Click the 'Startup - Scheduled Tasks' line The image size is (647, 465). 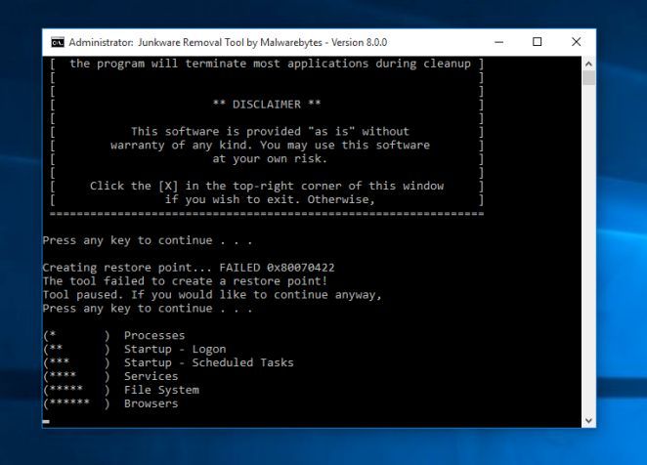pyautogui.click(x=168, y=362)
